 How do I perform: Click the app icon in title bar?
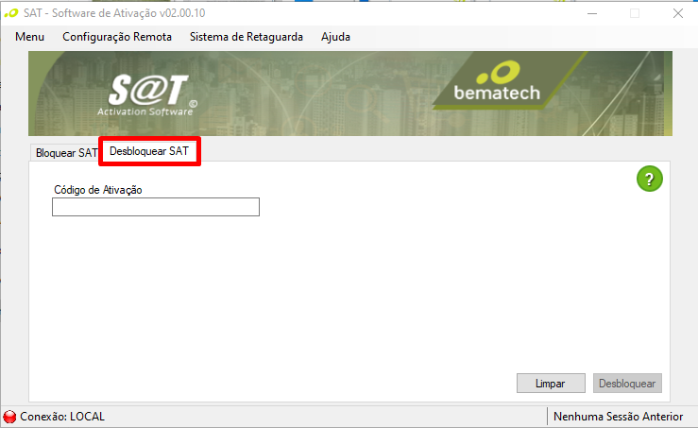[x=11, y=13]
